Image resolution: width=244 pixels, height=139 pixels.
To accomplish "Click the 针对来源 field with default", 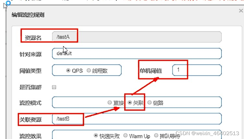I will tap(137, 54).
